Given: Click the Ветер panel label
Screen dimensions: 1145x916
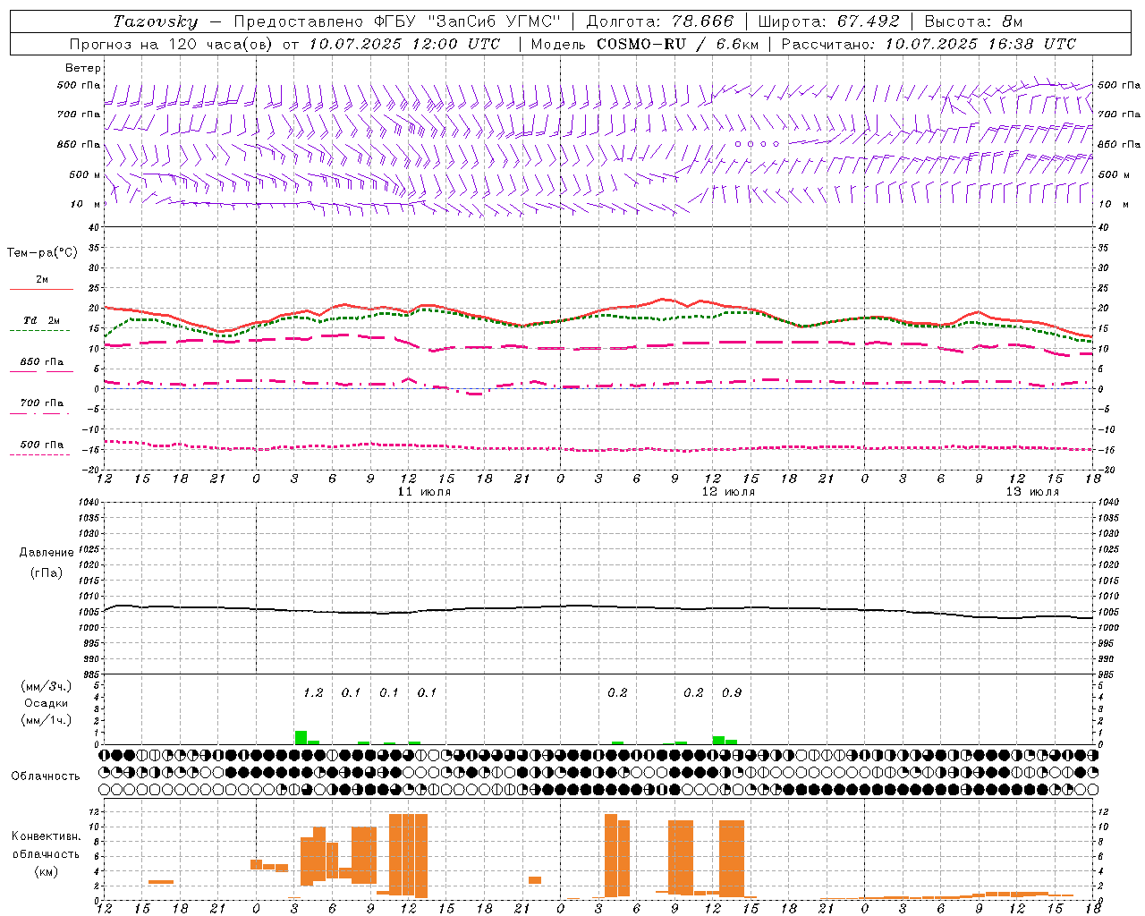Looking at the screenshot, I should pyautogui.click(x=83, y=68).
